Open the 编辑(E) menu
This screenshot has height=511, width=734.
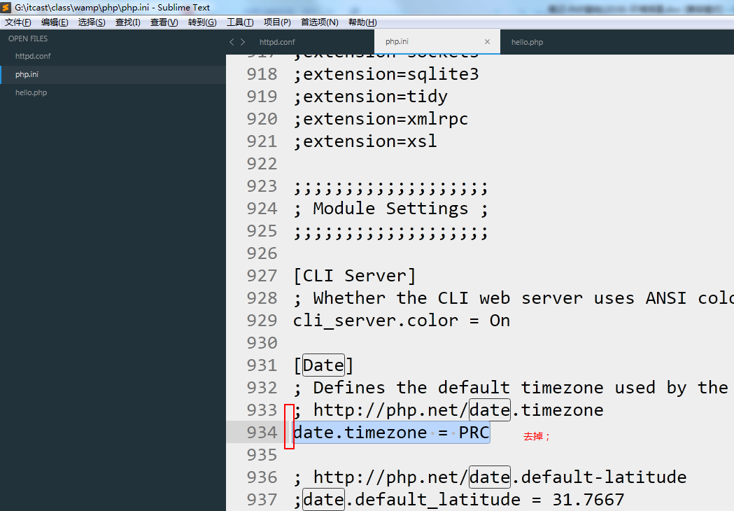pos(55,22)
